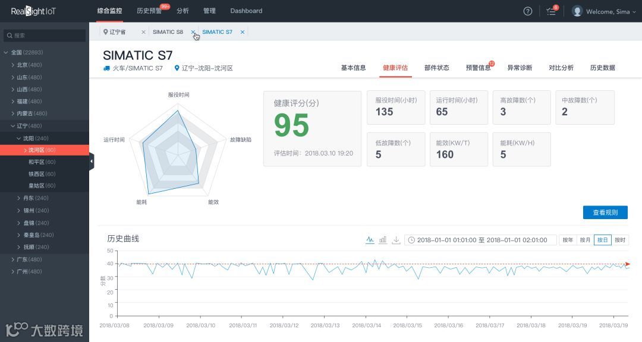Close the 辽宁省 tab
The height and width of the screenshot is (342, 642).
(143, 32)
